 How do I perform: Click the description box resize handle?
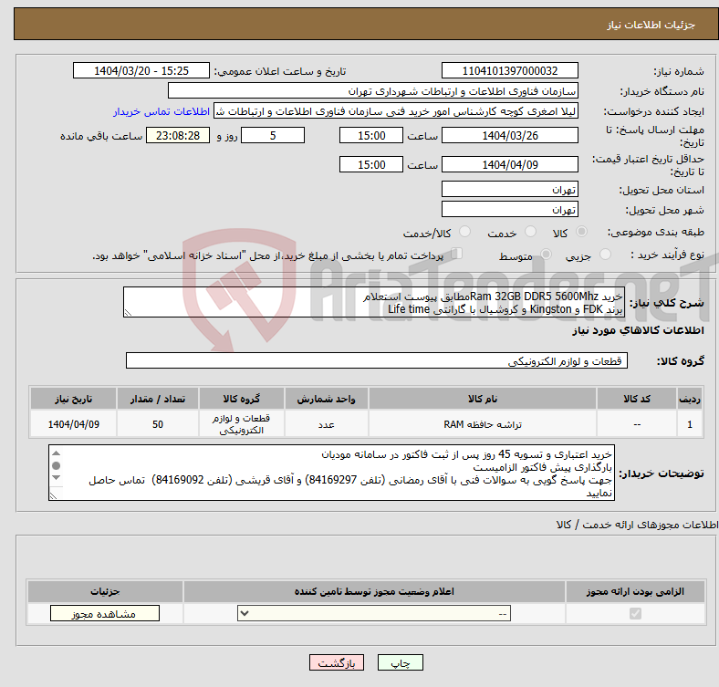pyautogui.click(x=128, y=313)
